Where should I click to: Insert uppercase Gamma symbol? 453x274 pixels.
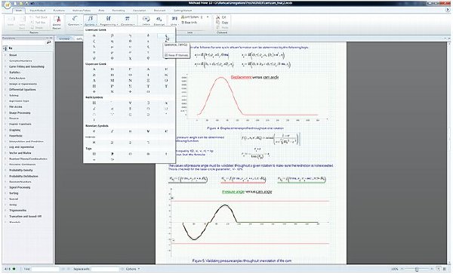pyautogui.click(x=130, y=69)
